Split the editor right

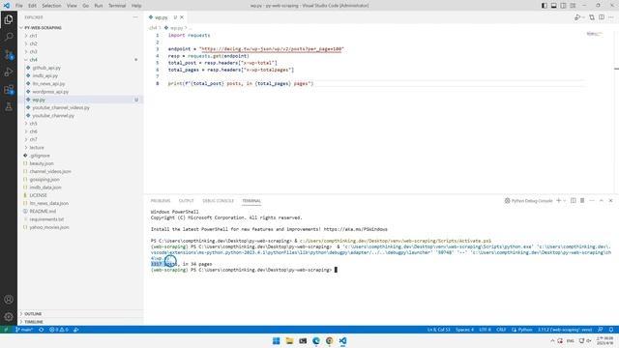(x=602, y=17)
